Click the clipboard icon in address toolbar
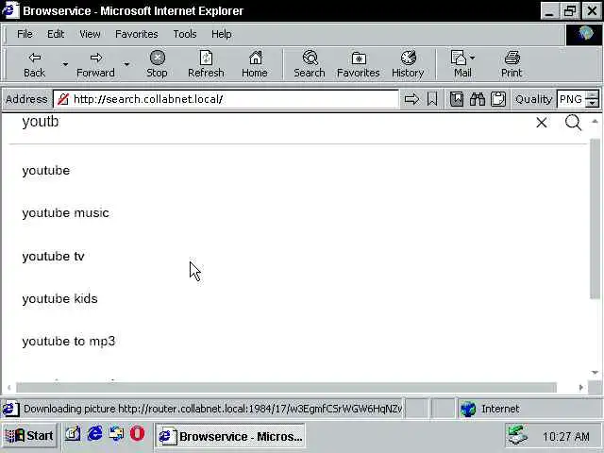 pos(497,99)
